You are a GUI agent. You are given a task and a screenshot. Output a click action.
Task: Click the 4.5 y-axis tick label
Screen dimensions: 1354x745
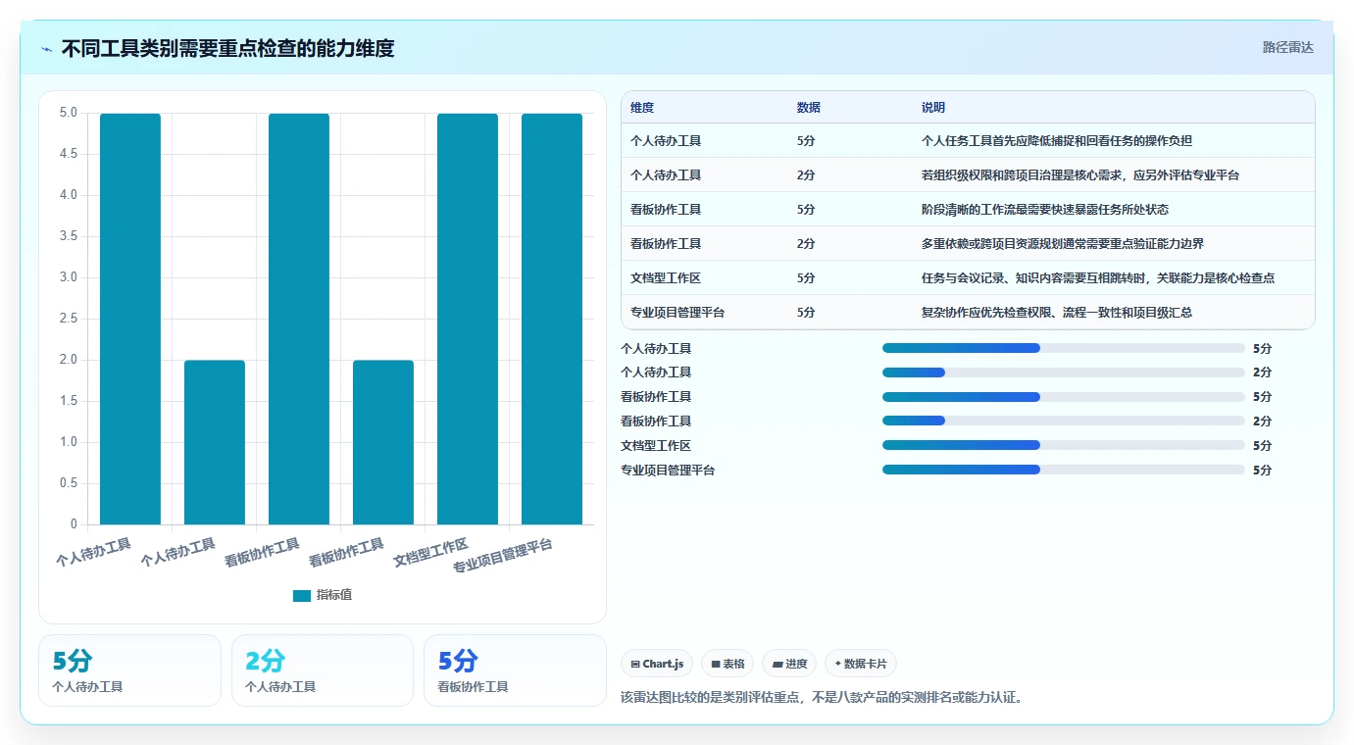(68, 154)
